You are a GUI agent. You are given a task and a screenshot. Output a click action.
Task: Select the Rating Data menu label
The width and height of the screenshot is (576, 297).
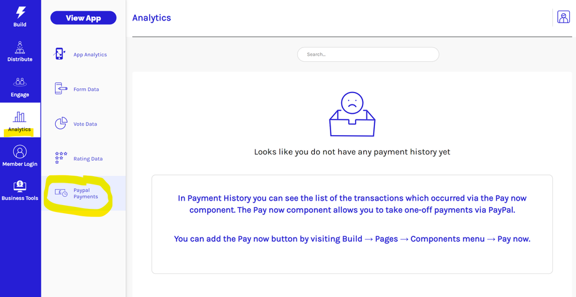88,159
